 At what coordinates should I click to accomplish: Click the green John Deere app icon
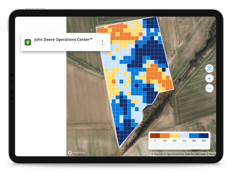(x=28, y=42)
